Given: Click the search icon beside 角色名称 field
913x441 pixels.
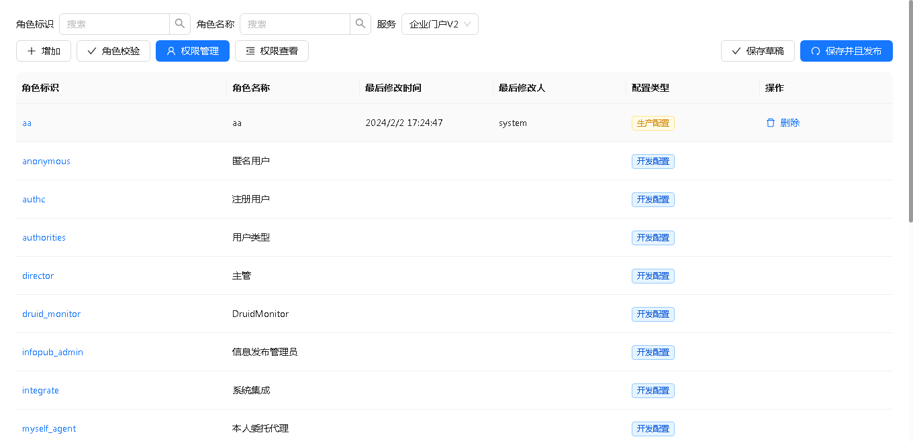Looking at the screenshot, I should pyautogui.click(x=361, y=24).
